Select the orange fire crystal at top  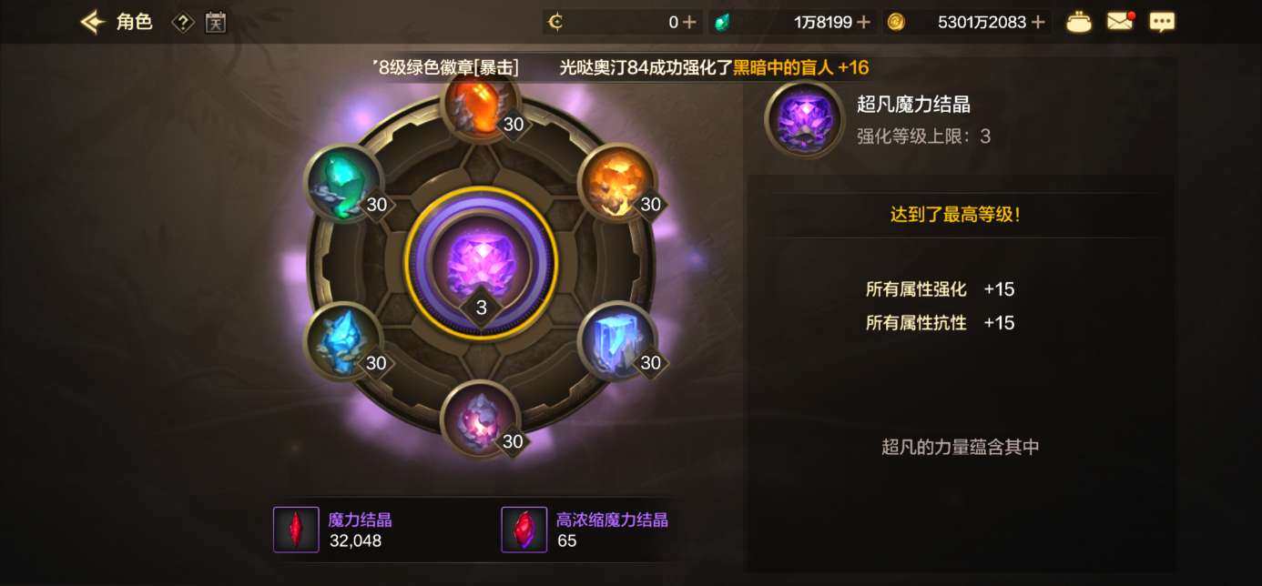[480, 105]
